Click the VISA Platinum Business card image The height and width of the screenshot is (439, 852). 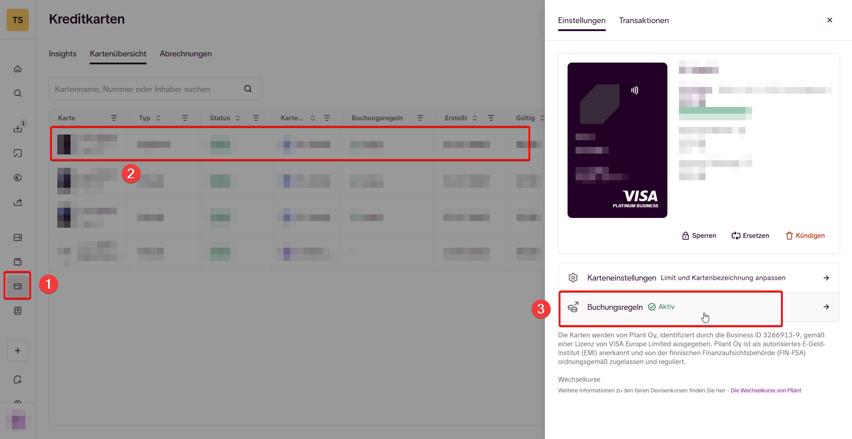617,140
